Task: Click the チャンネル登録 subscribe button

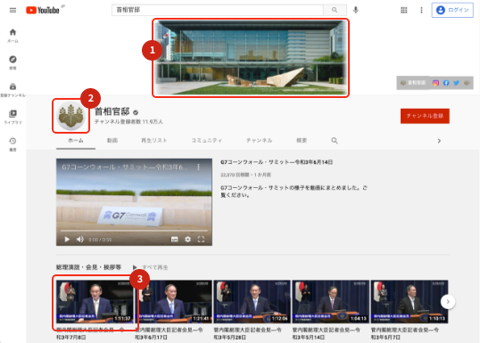Action: coord(425,116)
